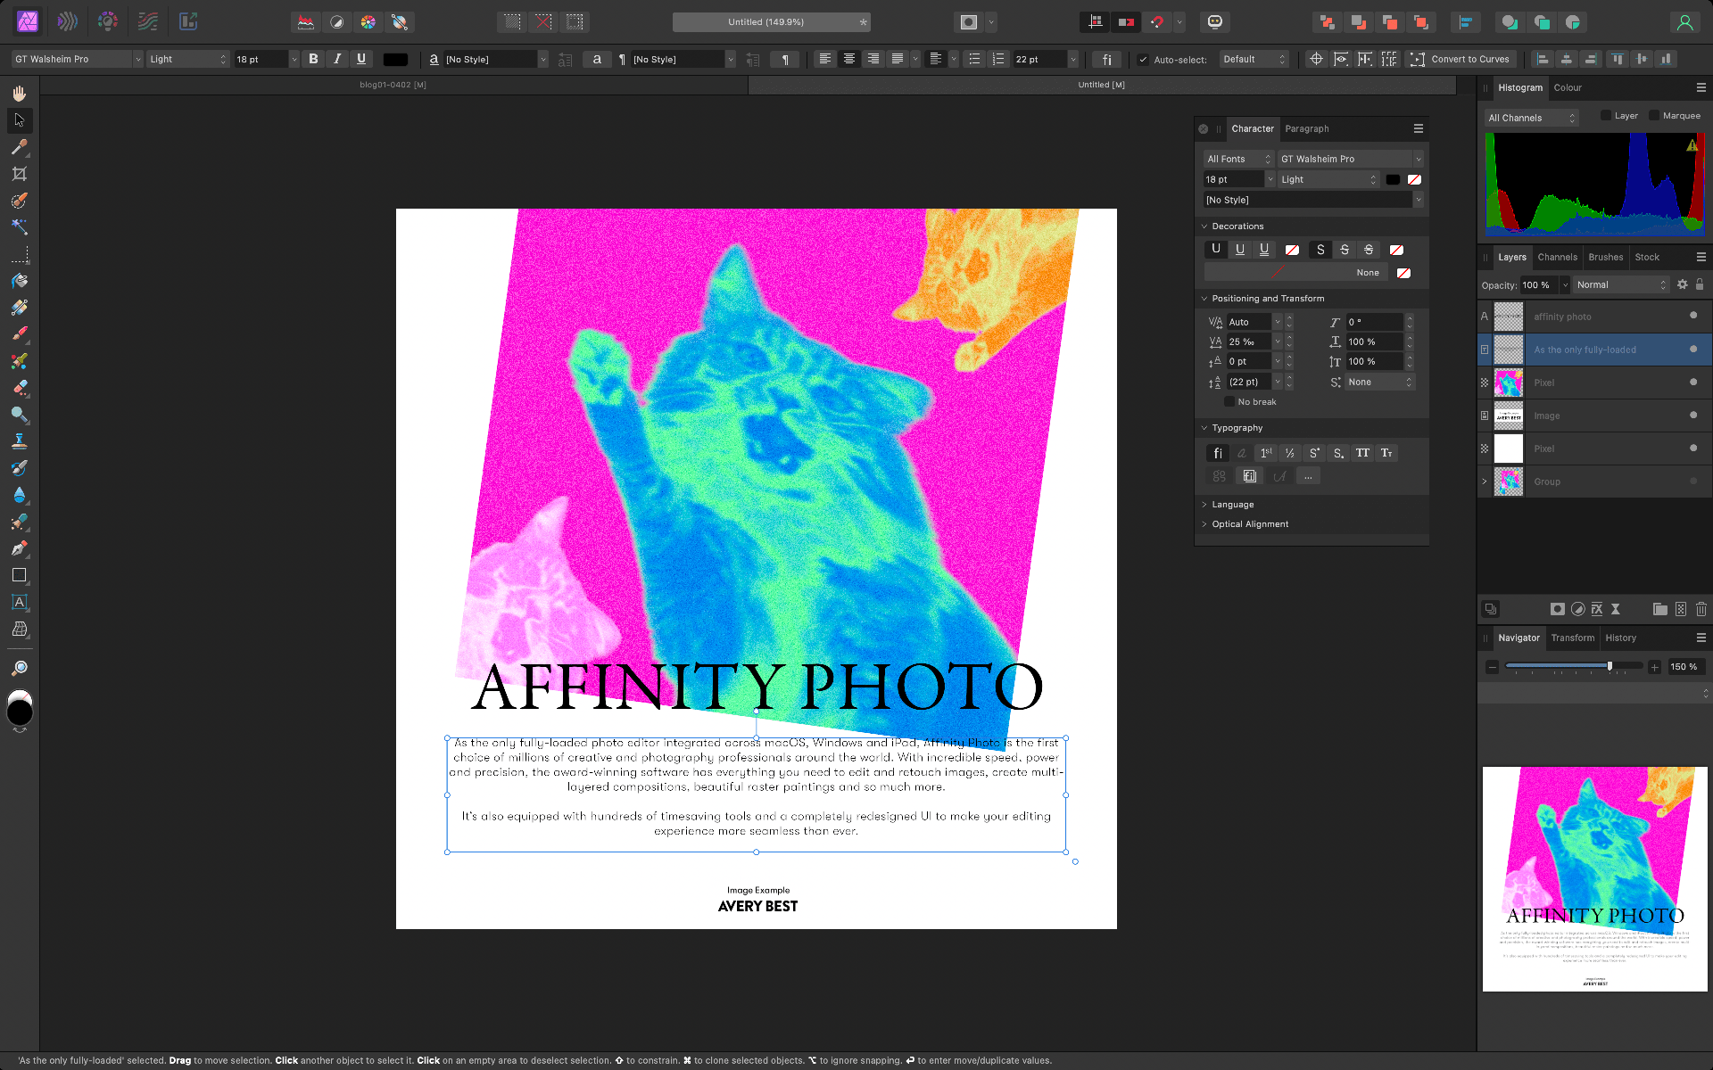
Task: Switch to blog01-0402 document tab
Action: [393, 85]
